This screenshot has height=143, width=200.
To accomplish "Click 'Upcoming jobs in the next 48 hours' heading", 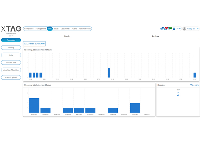I will click(x=38, y=50).
